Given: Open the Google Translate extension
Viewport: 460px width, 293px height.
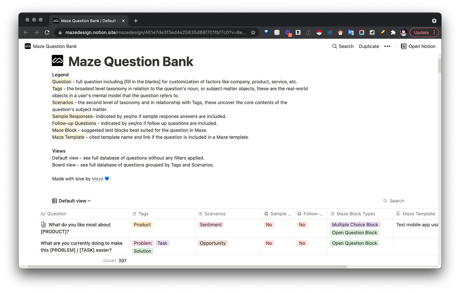Looking at the screenshot, I should point(351,32).
